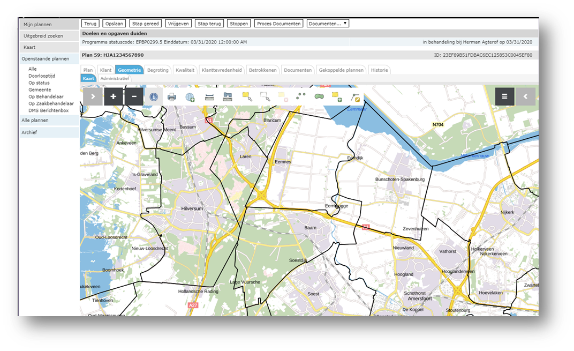
Task: Click the globe add-layer icon
Action: pyautogui.click(x=190, y=97)
